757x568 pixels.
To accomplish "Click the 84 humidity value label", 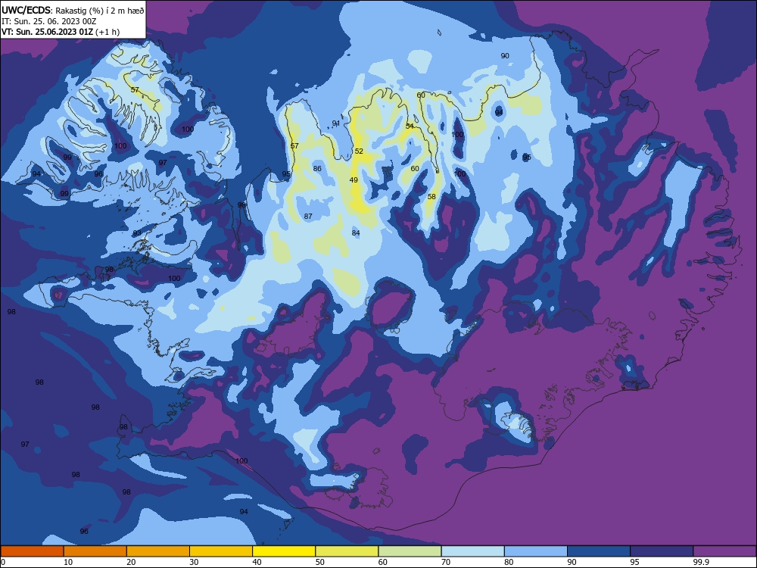I will click(x=356, y=233).
